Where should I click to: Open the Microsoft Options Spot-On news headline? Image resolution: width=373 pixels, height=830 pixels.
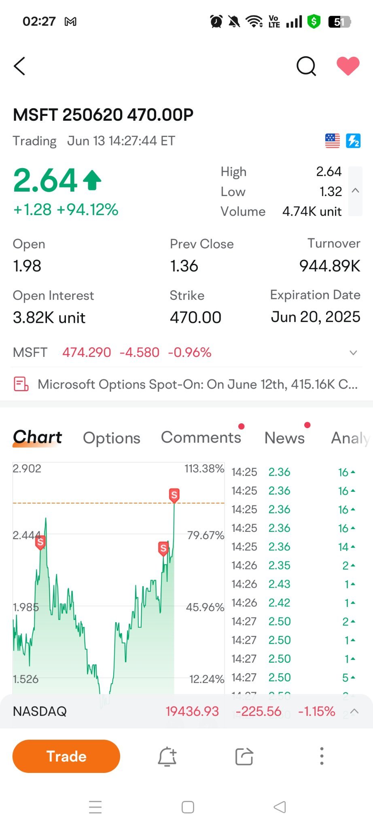pyautogui.click(x=197, y=384)
